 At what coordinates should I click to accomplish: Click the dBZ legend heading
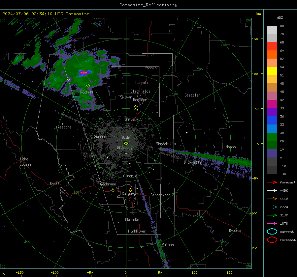280,17
